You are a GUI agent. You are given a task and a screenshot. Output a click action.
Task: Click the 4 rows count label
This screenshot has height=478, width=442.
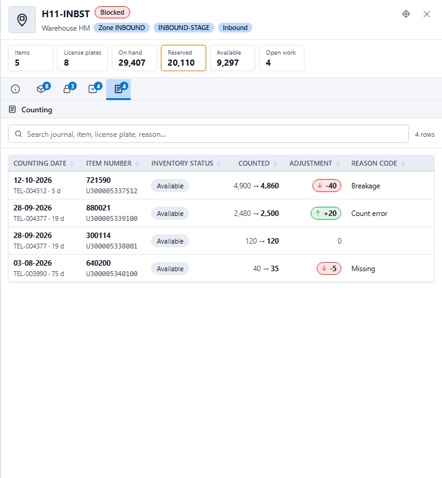click(x=425, y=134)
